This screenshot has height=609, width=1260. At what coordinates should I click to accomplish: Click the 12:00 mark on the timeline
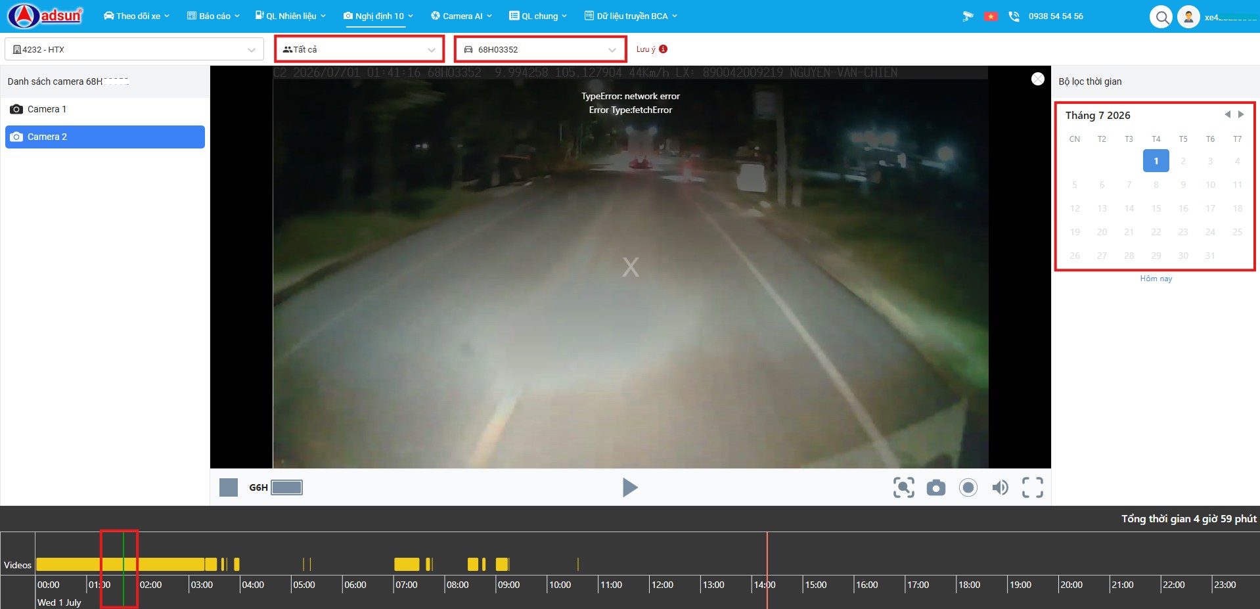(x=662, y=585)
